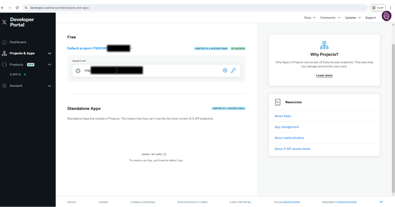Open the user profile avatar
Viewport: 395px width, 207px height.
tap(386, 16)
